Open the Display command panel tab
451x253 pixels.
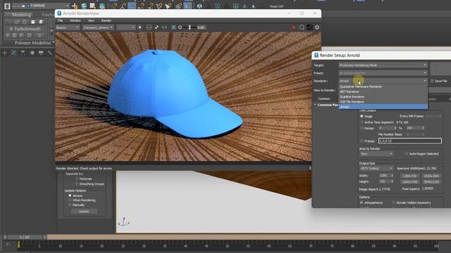(x=41, y=53)
